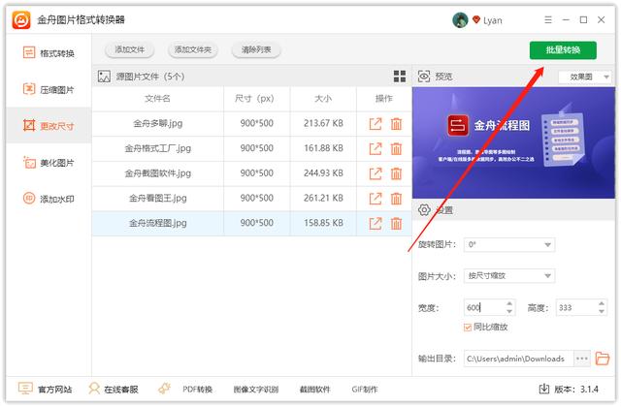The width and height of the screenshot is (621, 407).
Task: Open export icon for 金舟看图王.jpg row
Action: 376,199
